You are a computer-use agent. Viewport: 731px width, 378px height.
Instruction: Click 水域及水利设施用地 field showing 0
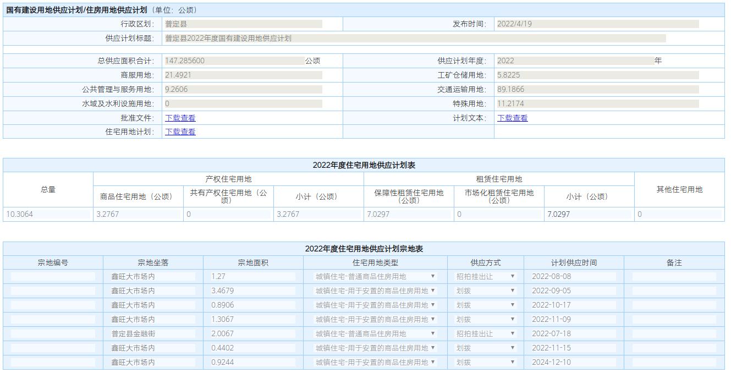tap(243, 103)
